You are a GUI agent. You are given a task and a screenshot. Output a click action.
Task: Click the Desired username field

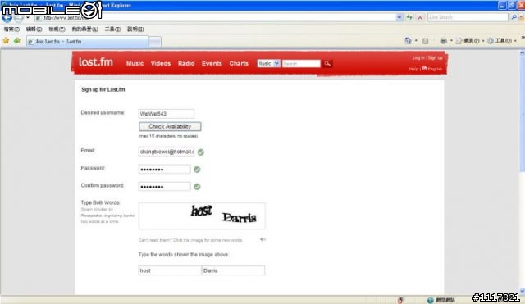(166, 114)
